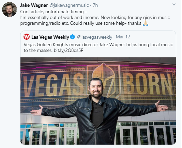Click the man's leather jacket in photo
The height and width of the screenshot is (148, 182).
(98, 119)
